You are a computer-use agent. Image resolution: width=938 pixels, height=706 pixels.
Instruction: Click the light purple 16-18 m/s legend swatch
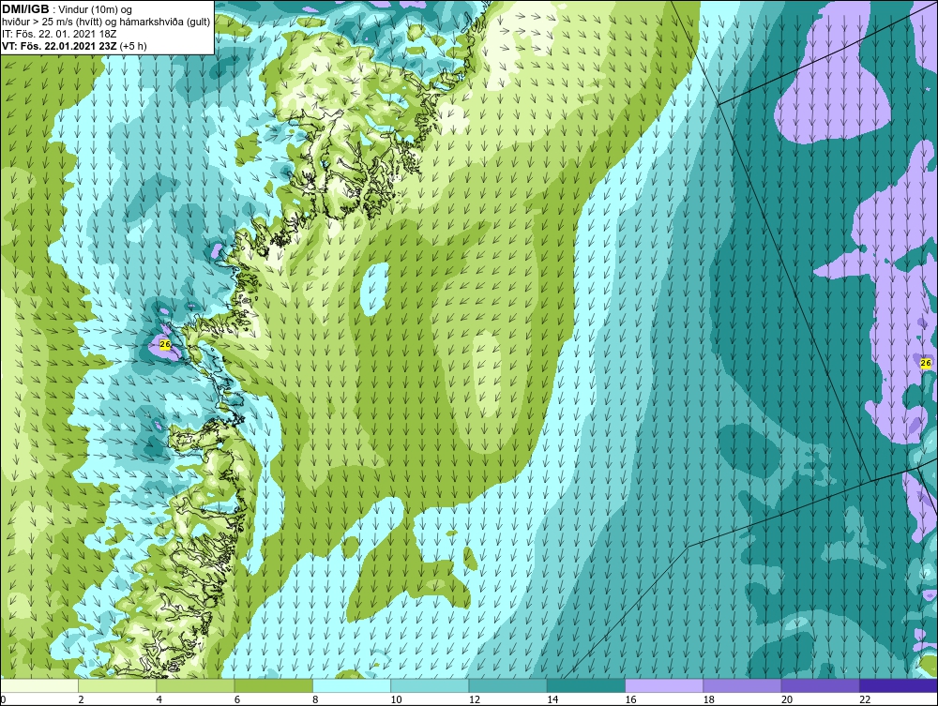click(x=664, y=685)
